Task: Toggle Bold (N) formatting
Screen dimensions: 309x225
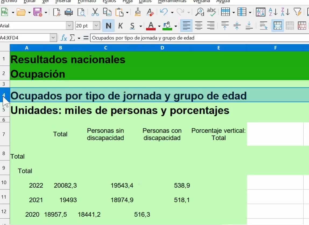Action: 108,26
